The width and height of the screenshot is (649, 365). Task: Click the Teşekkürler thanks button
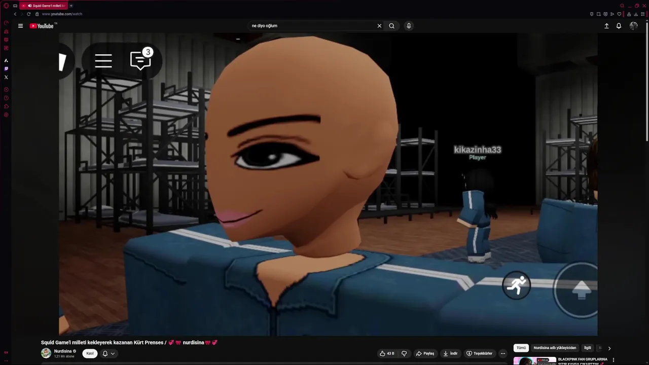(x=480, y=353)
